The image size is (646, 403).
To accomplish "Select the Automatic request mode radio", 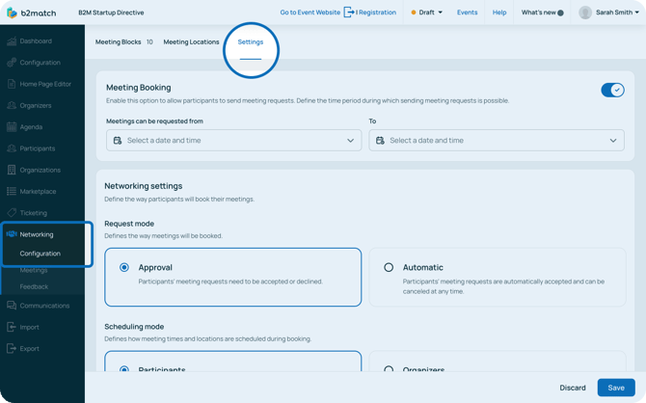I will pyautogui.click(x=389, y=267).
